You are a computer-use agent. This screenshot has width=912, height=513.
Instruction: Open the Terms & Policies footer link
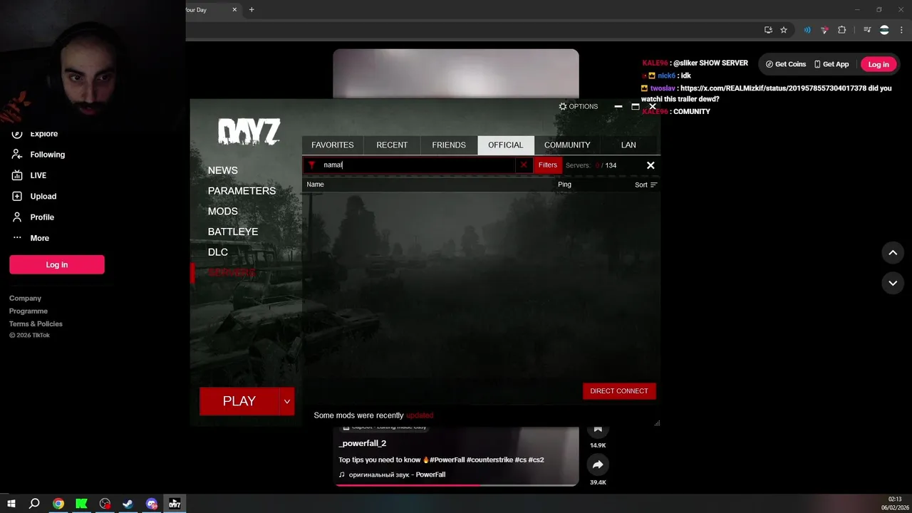[36, 324]
